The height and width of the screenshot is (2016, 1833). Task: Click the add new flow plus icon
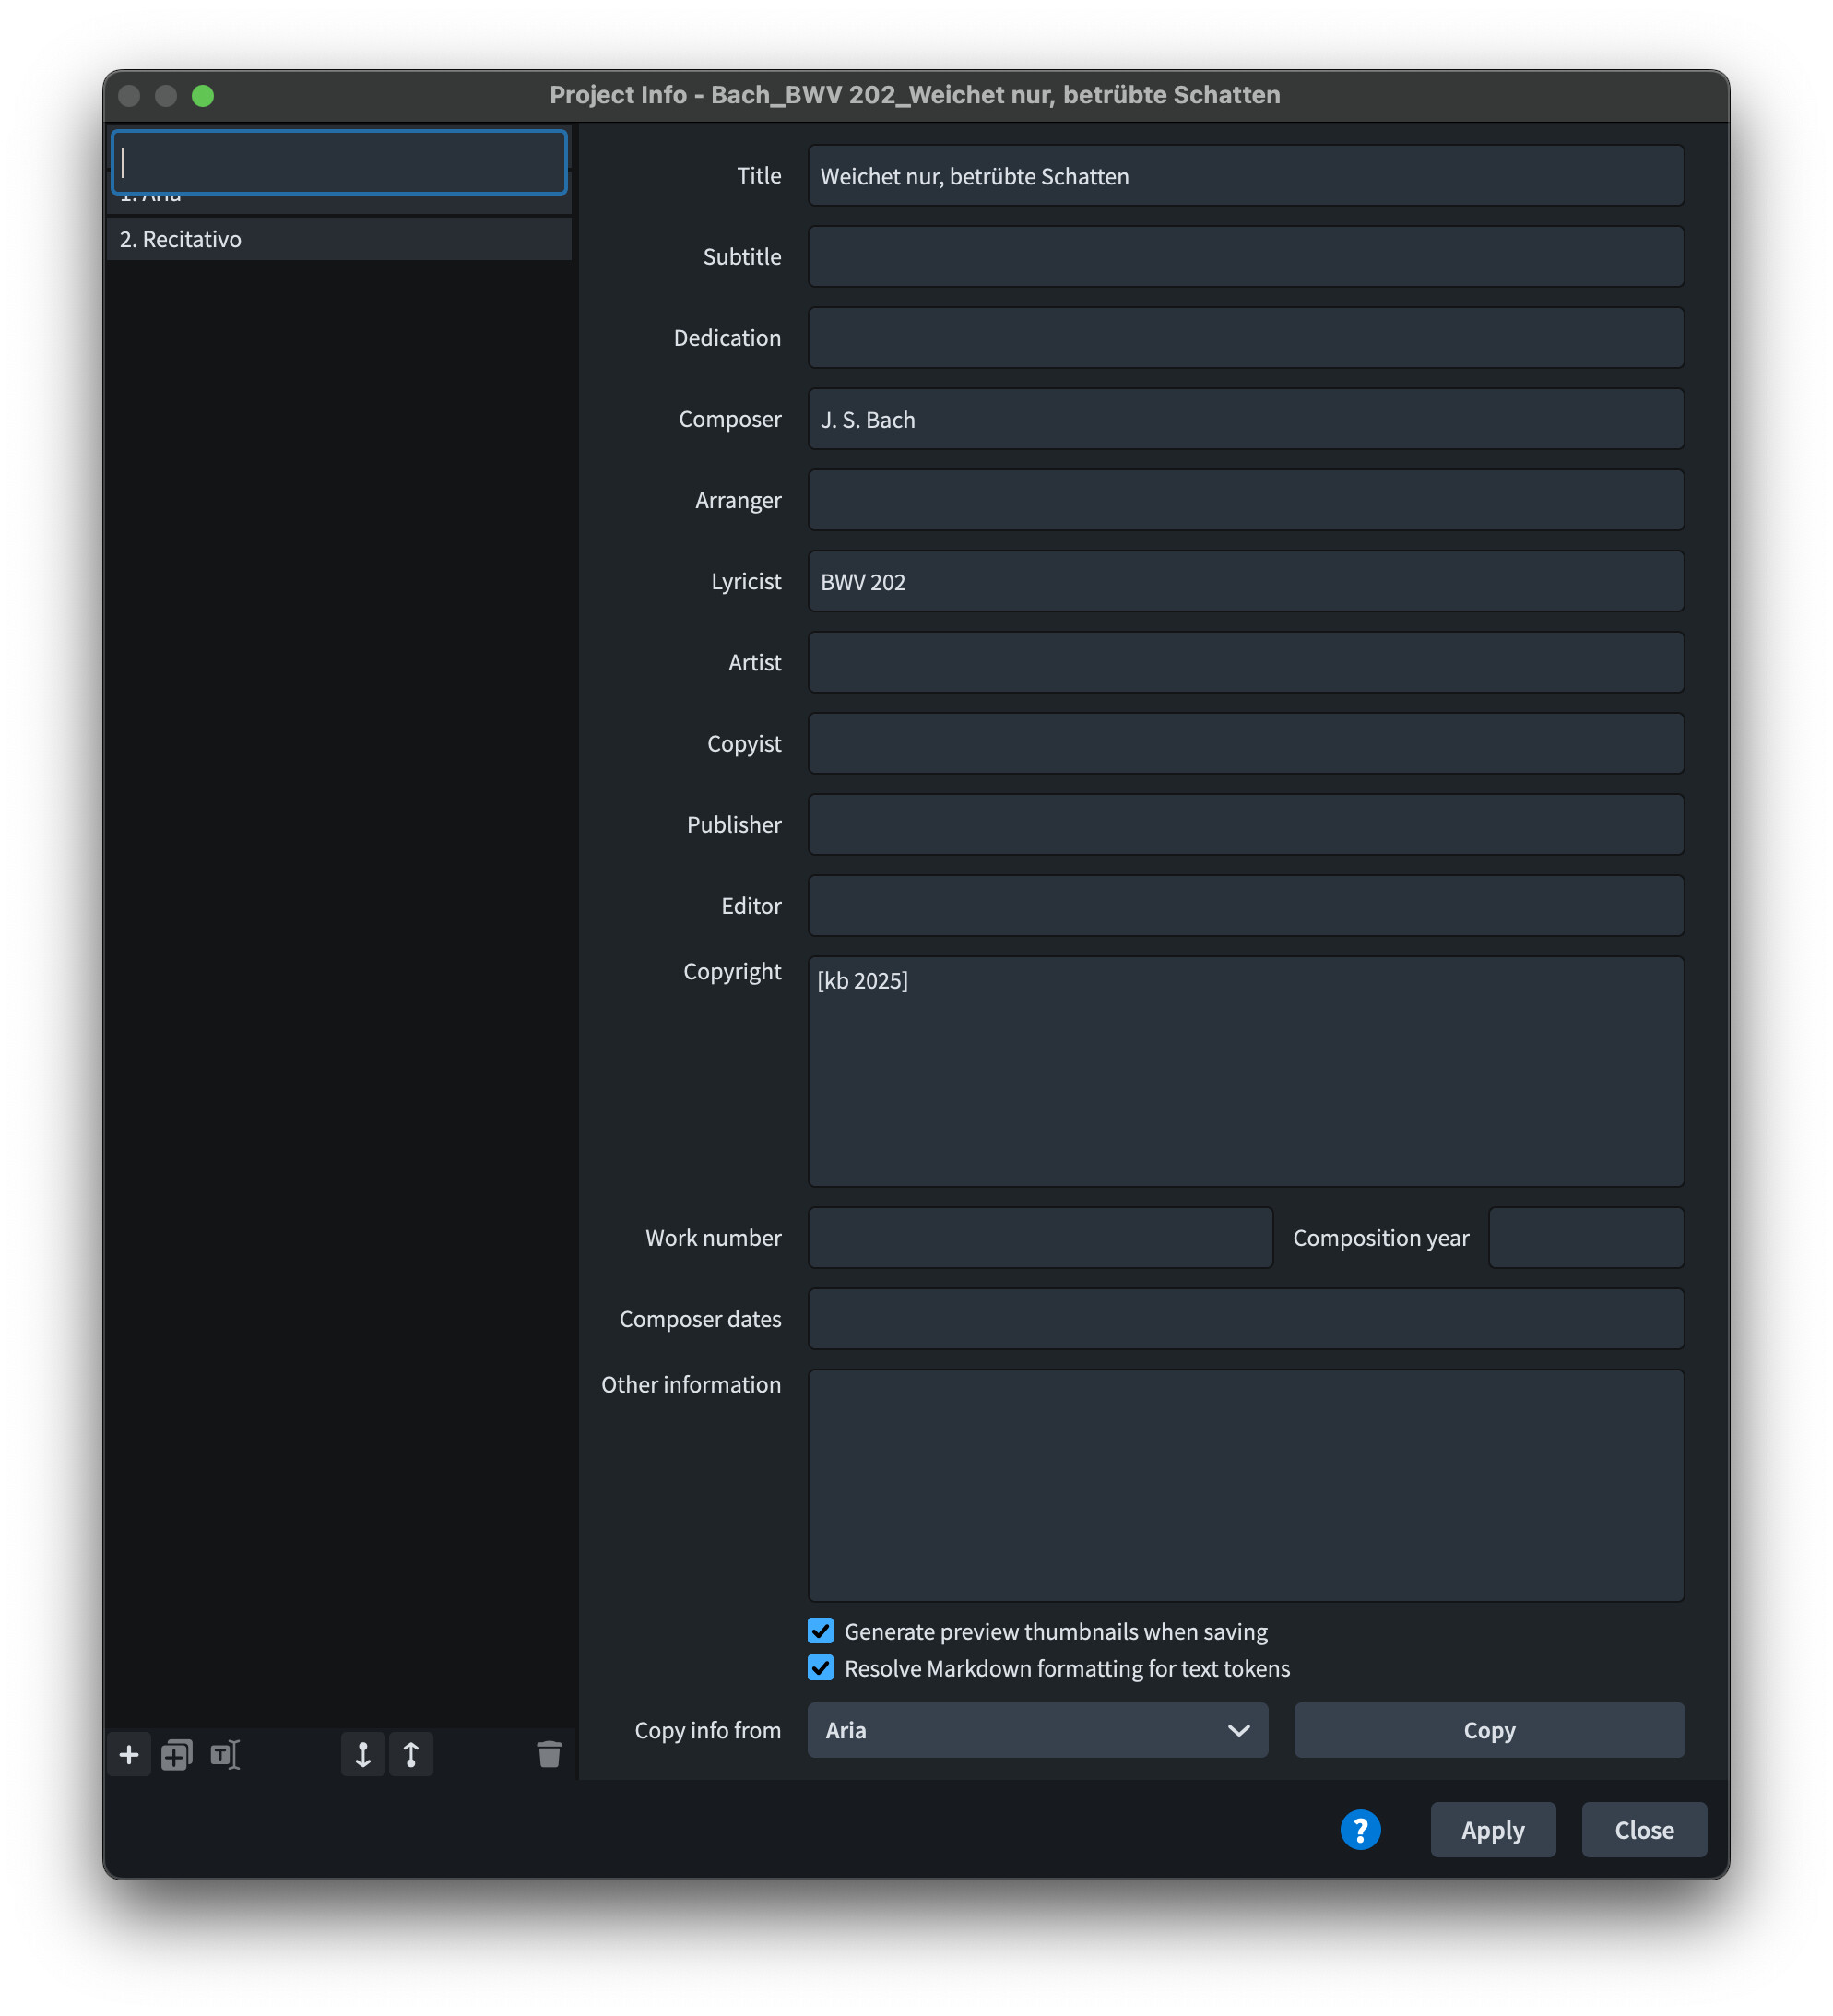129,1755
